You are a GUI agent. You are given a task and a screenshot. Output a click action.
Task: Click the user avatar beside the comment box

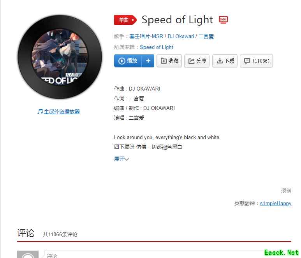tap(28, 255)
